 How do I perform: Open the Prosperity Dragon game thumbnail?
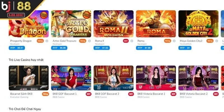[29, 24]
